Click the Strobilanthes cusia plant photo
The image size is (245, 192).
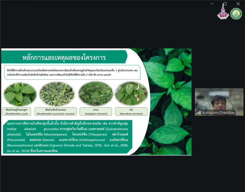[20, 94]
